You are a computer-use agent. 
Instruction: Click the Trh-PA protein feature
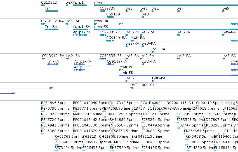pos(52,64)
